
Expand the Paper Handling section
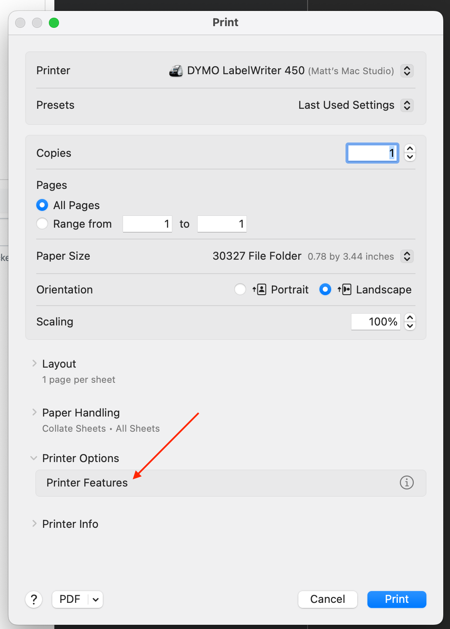(x=35, y=412)
